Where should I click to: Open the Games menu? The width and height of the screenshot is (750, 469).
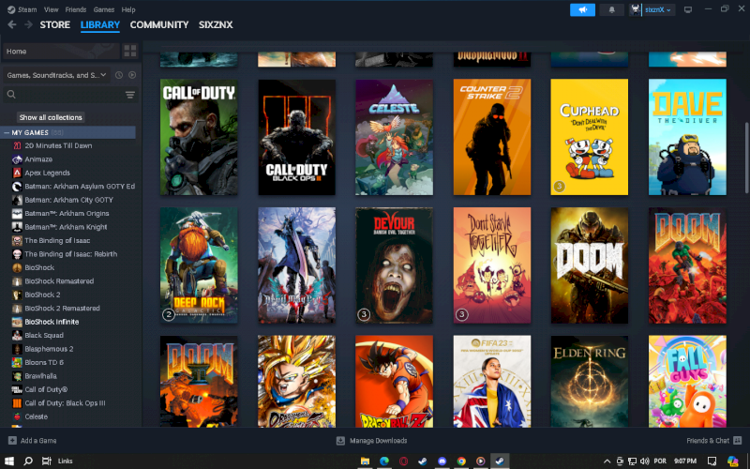(104, 9)
